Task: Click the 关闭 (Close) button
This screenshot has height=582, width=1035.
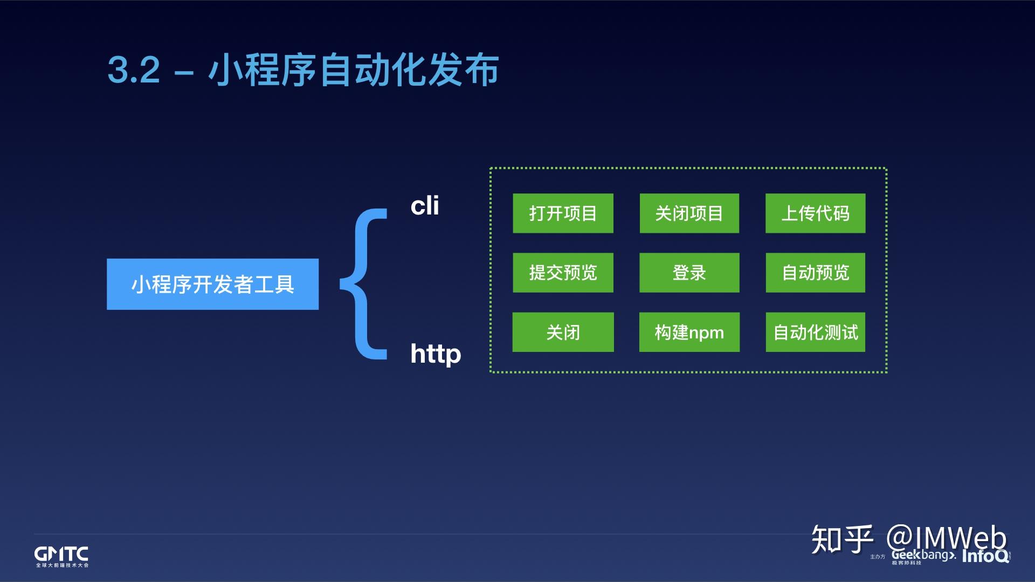Action: pyautogui.click(x=562, y=332)
